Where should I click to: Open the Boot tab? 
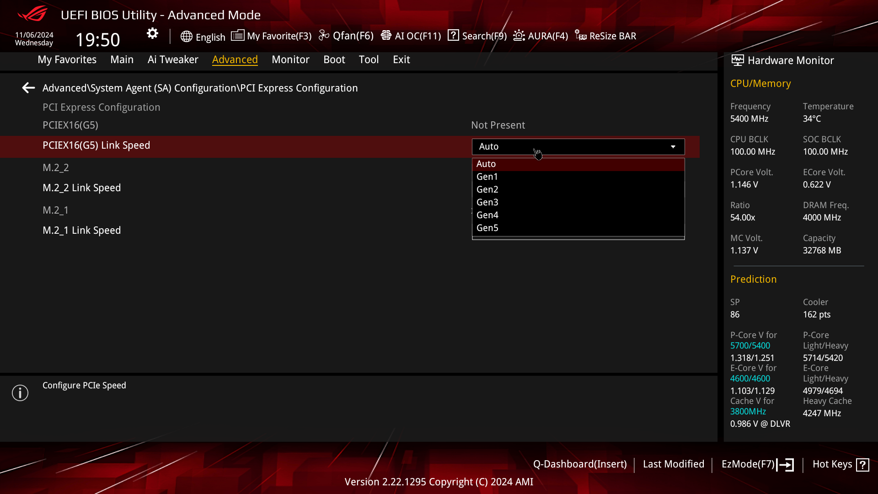coord(334,59)
